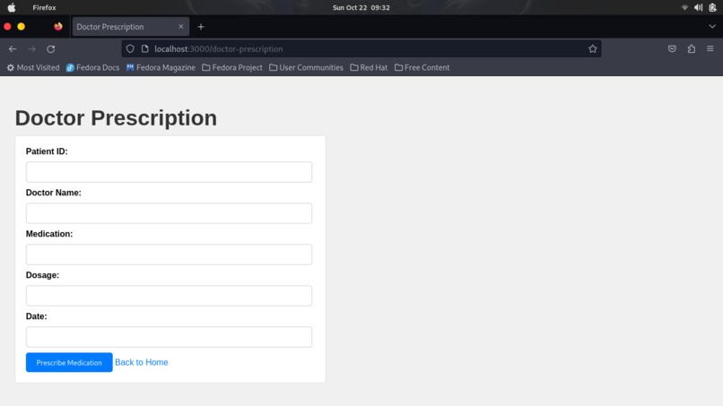Expand the list all tabs chevron
723x406 pixels.
pos(712,27)
